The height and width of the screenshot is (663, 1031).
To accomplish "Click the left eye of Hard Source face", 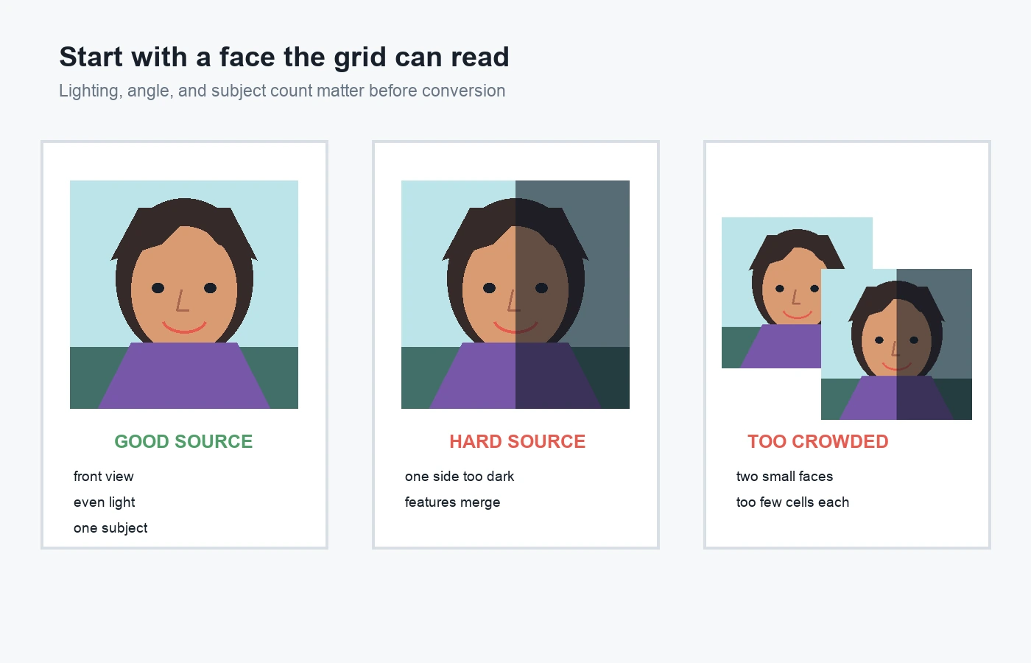I will tap(489, 288).
